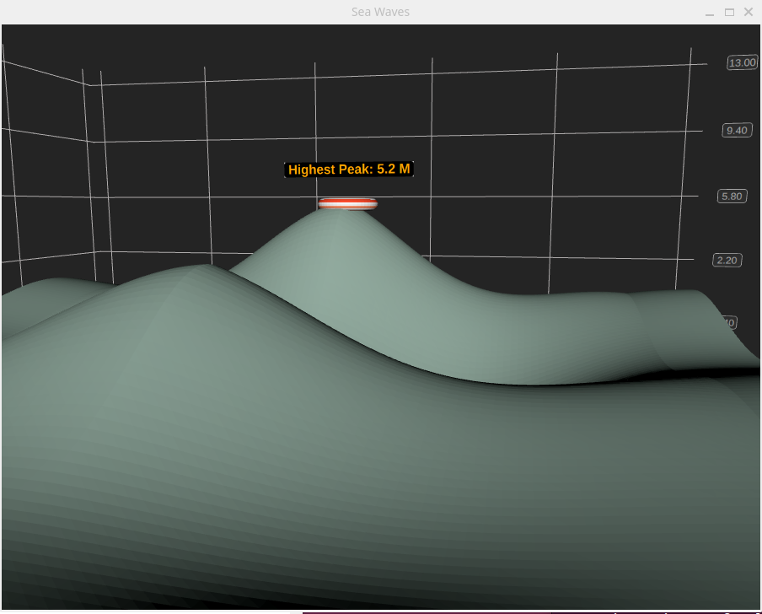The image size is (762, 614).
Task: Click the Sea Waves title text
Action: 381,12
